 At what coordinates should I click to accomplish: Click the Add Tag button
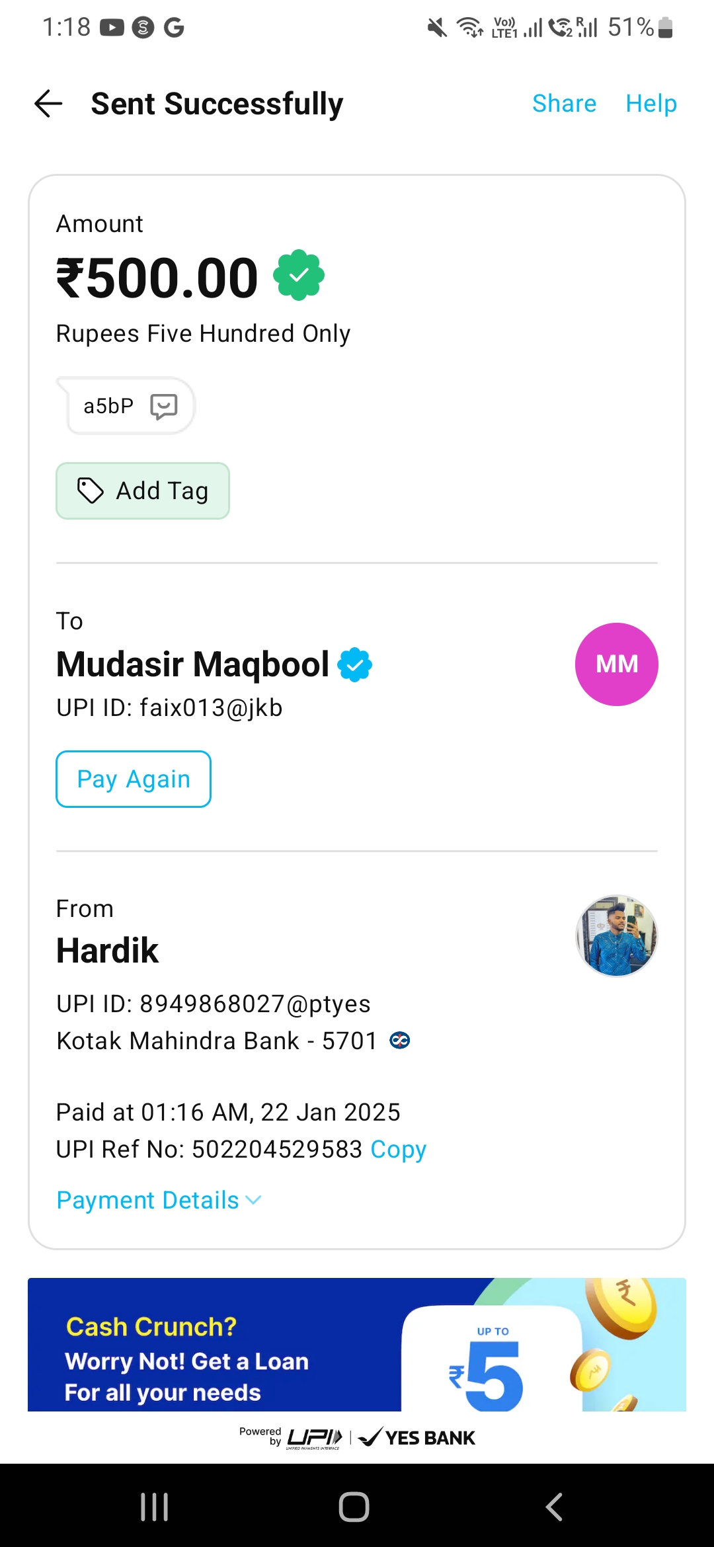[x=143, y=491]
